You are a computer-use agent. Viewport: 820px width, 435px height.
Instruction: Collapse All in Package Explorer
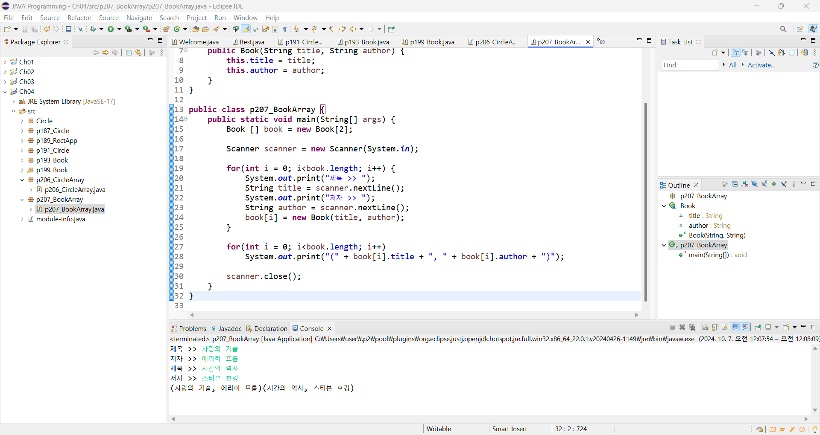pyautogui.click(x=129, y=52)
